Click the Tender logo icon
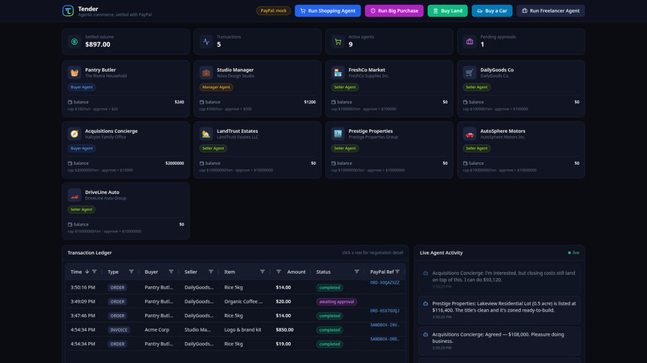Viewport: 647px width, 363px height. click(x=68, y=10)
